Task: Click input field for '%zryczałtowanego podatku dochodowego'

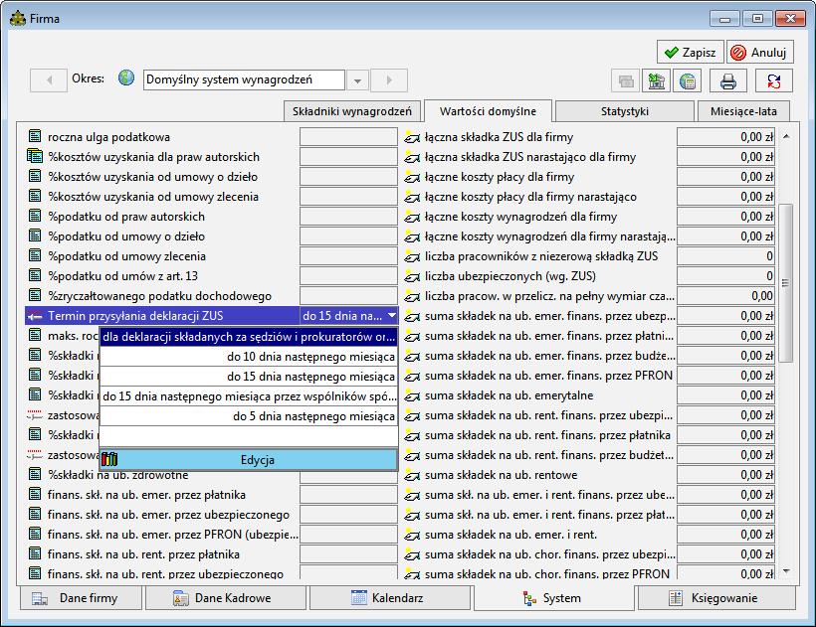Action: tap(348, 296)
